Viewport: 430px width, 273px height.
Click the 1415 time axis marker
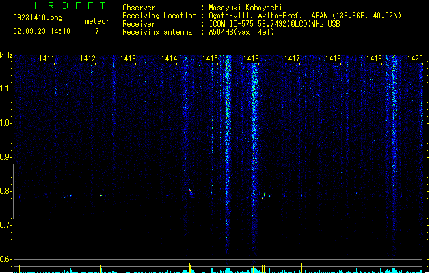click(x=210, y=59)
